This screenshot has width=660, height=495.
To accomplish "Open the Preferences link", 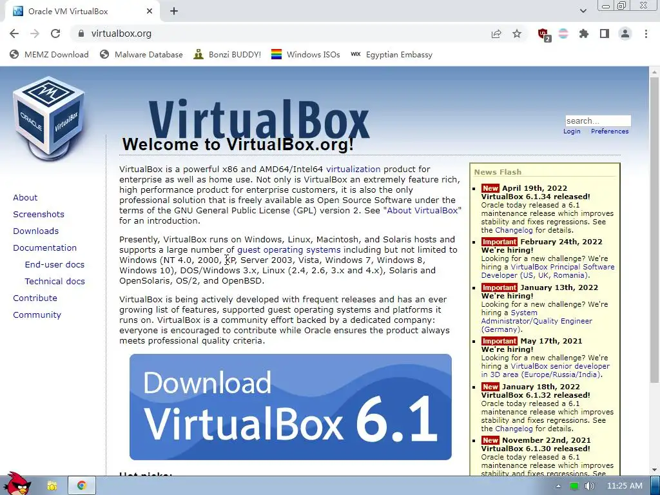I will click(x=610, y=131).
